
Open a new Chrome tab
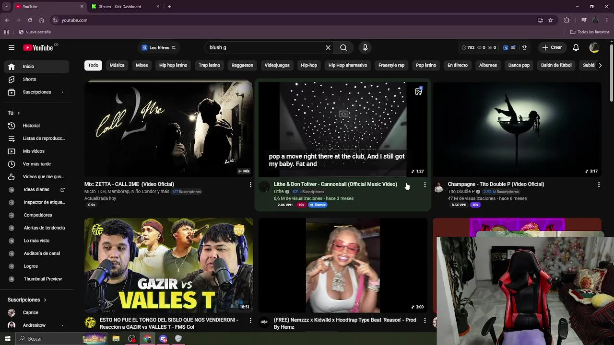[169, 7]
